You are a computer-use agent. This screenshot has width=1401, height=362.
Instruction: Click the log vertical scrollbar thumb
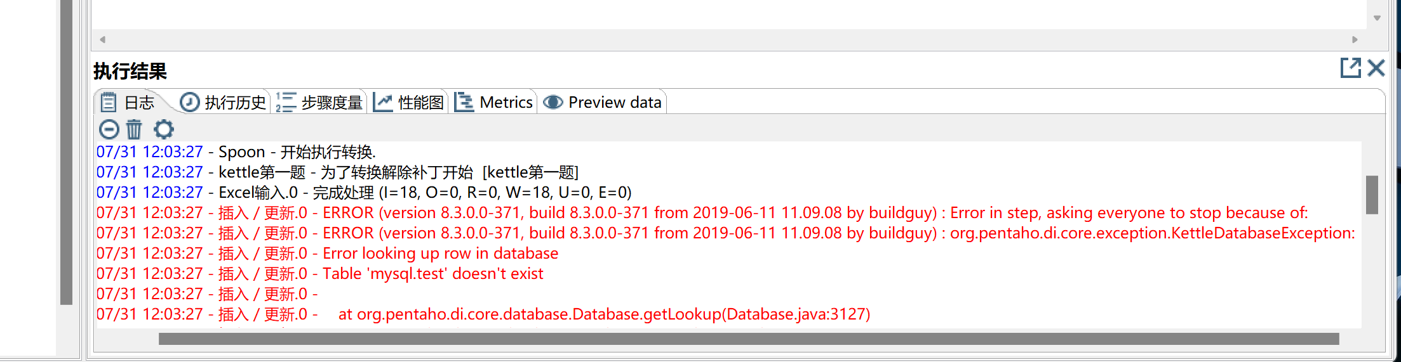click(x=1372, y=195)
